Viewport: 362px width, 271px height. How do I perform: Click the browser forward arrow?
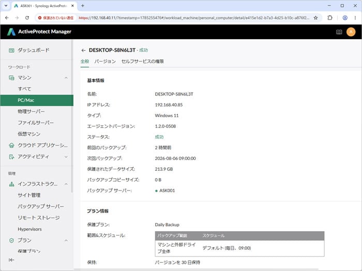pos(17,18)
